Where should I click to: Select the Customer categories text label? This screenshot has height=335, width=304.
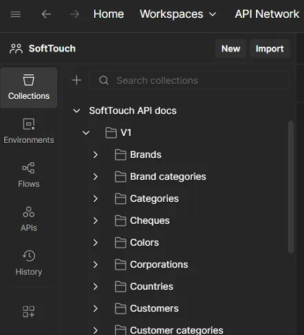[177, 330]
